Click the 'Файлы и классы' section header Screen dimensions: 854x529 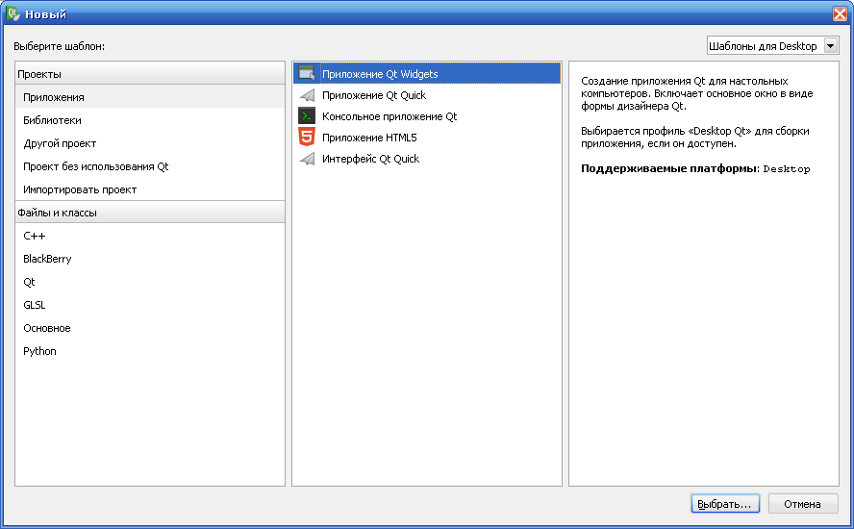(x=150, y=213)
